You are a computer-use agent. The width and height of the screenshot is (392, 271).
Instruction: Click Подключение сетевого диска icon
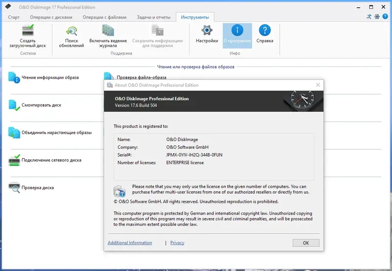[14, 160]
